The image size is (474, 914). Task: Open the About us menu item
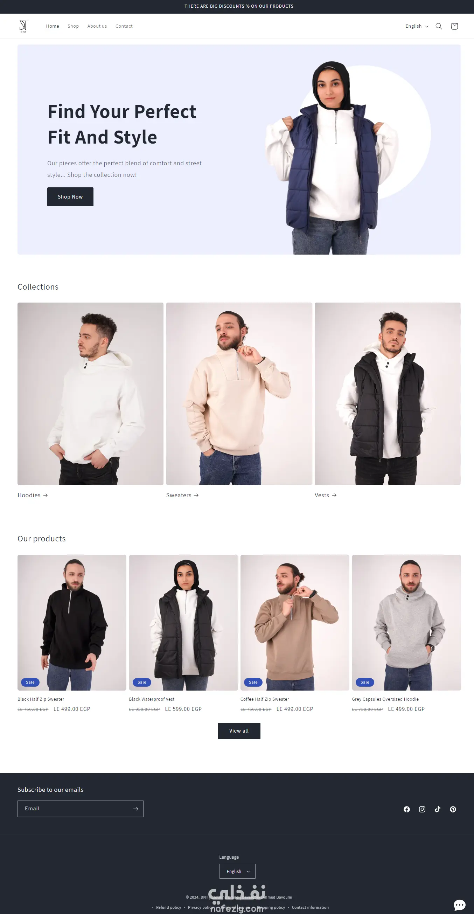[x=97, y=26]
